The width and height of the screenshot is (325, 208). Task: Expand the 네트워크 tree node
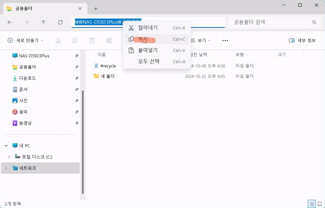pyautogui.click(x=6, y=168)
